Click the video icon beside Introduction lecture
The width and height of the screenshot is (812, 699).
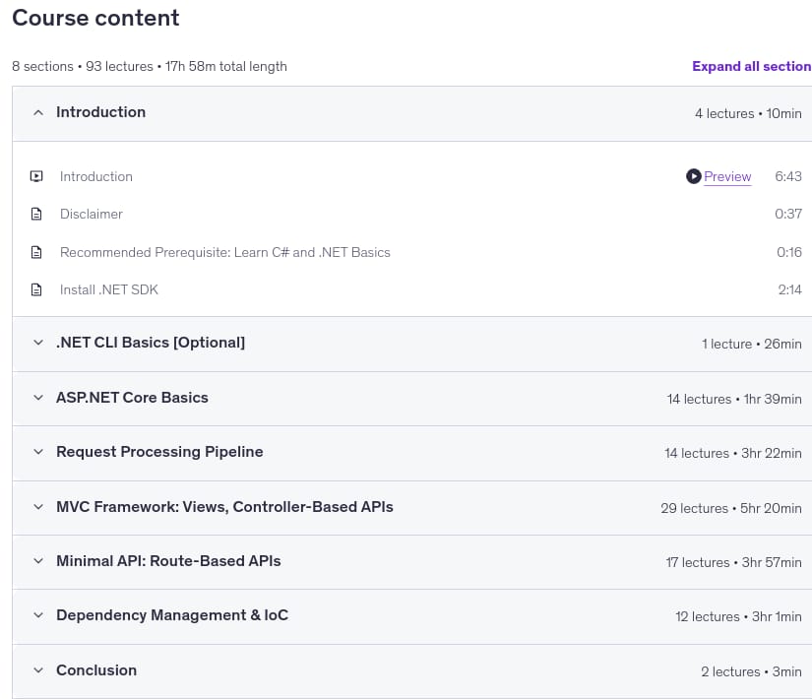(36, 176)
